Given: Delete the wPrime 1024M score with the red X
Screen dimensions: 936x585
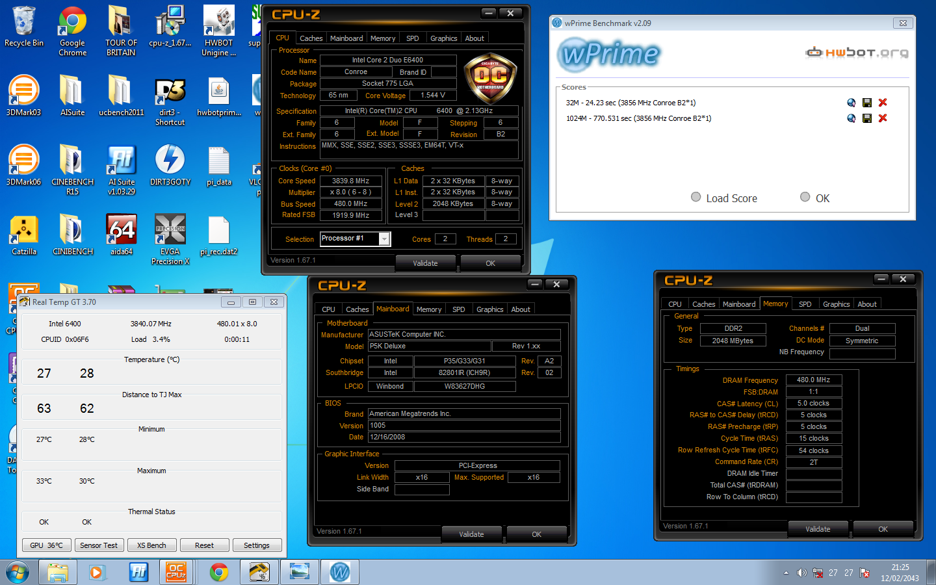Looking at the screenshot, I should point(883,118).
